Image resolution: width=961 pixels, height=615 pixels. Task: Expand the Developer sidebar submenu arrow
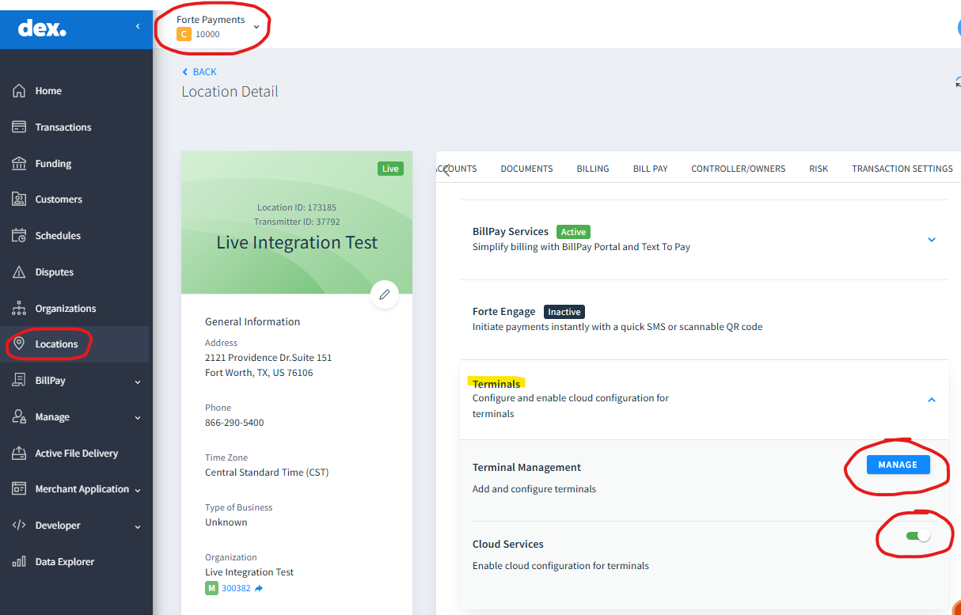tap(138, 526)
